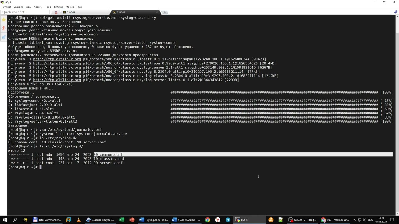This screenshot has height=224, width=399.
Task: Open ftp.altlinux.org link on line 2 libfastjson
Action: click(x=57, y=63)
